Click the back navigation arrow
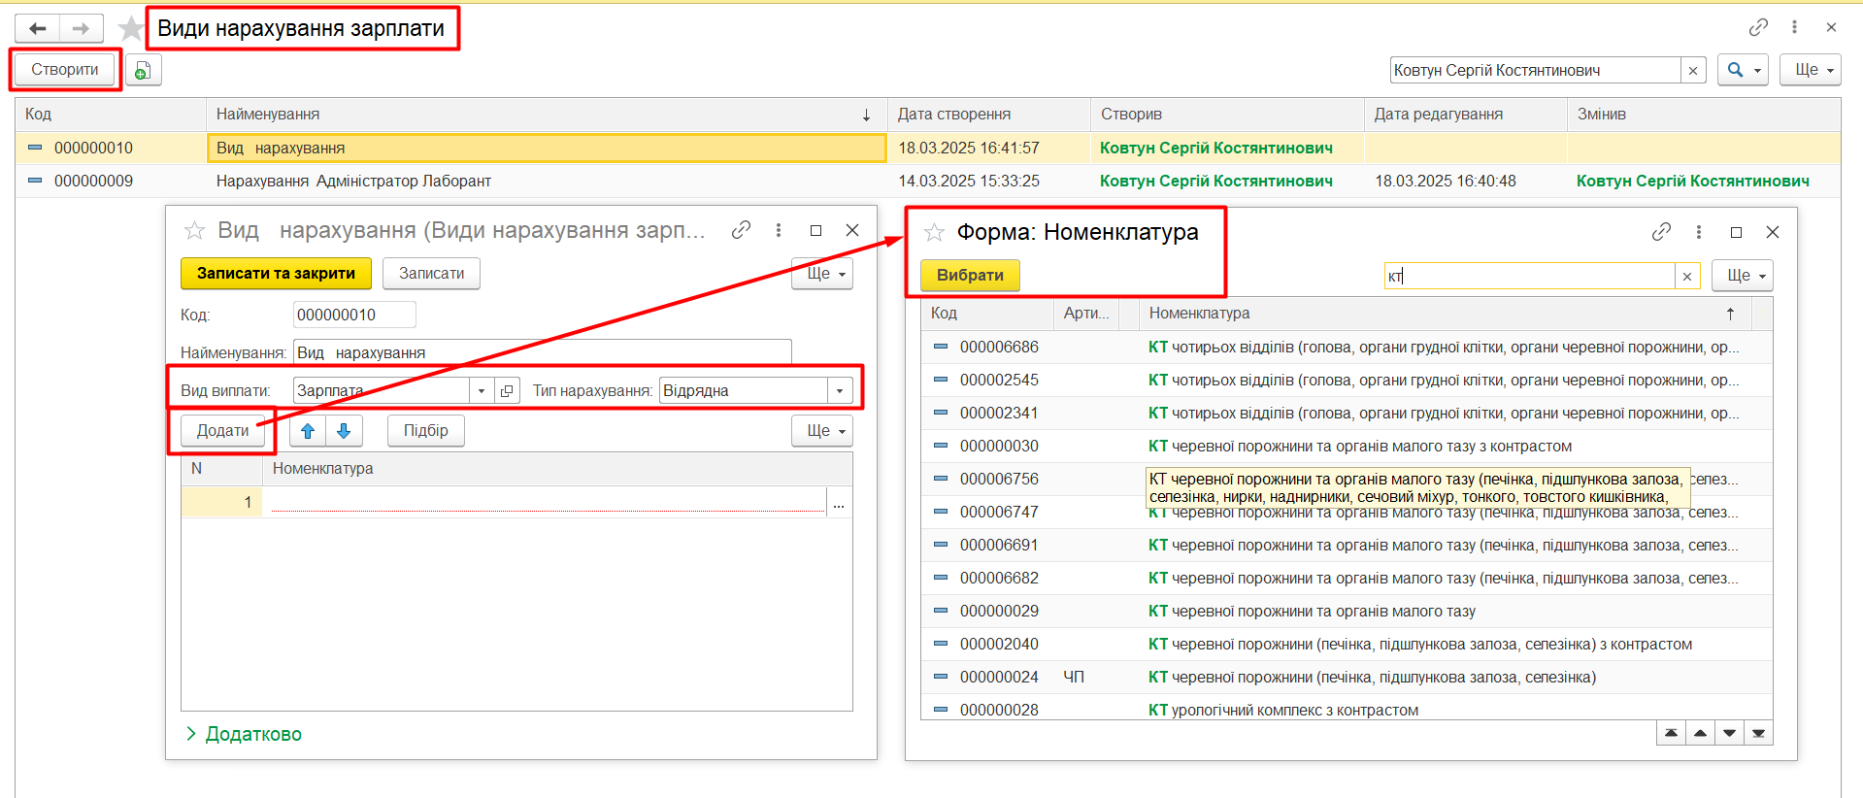The image size is (1863, 798). pos(38,28)
